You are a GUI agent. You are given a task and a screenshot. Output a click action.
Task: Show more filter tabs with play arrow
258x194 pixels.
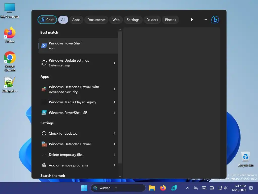(x=192, y=20)
